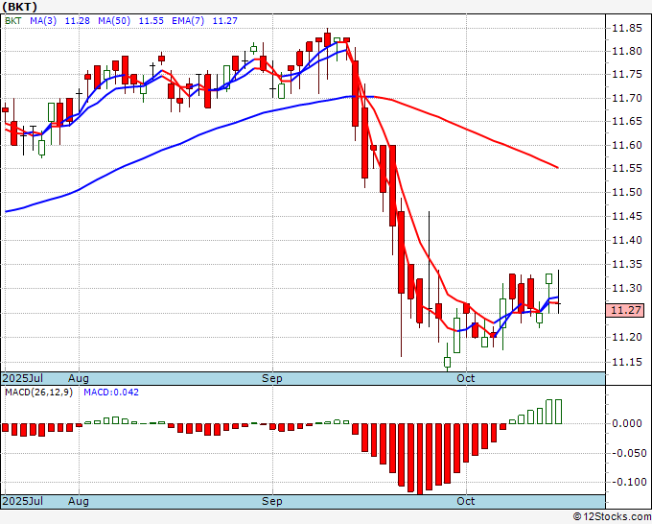Click Aug on the MACD panel axis
This screenshot has height=524, width=652.
(x=79, y=501)
